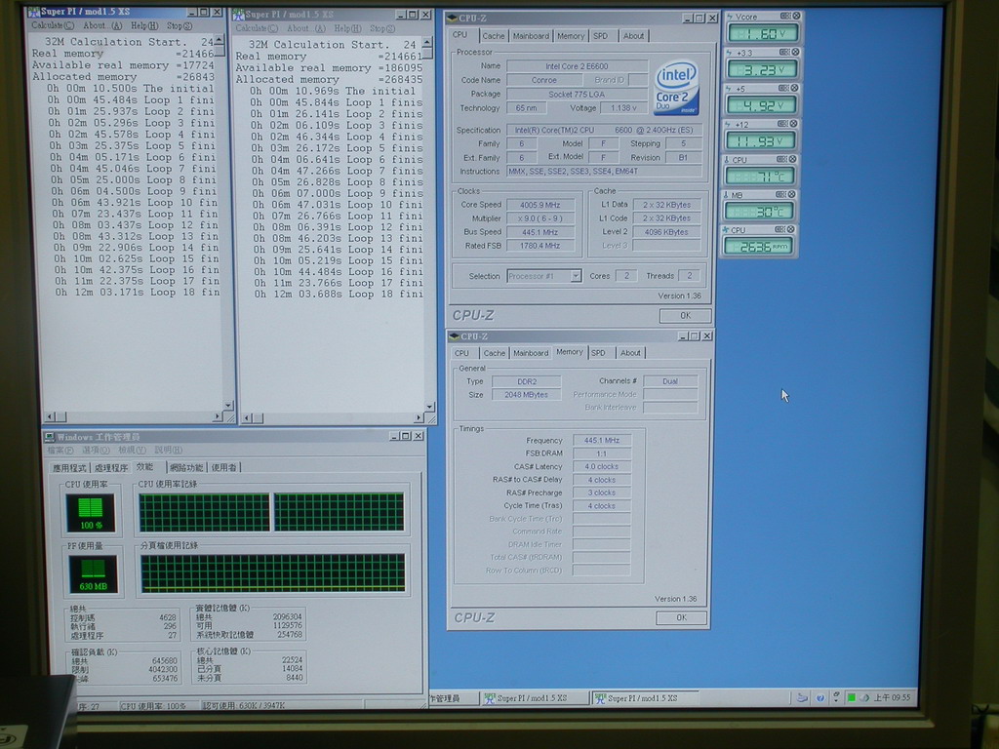Open 檔案(F) menu in Task Manager
The image size is (999, 749).
(60, 451)
